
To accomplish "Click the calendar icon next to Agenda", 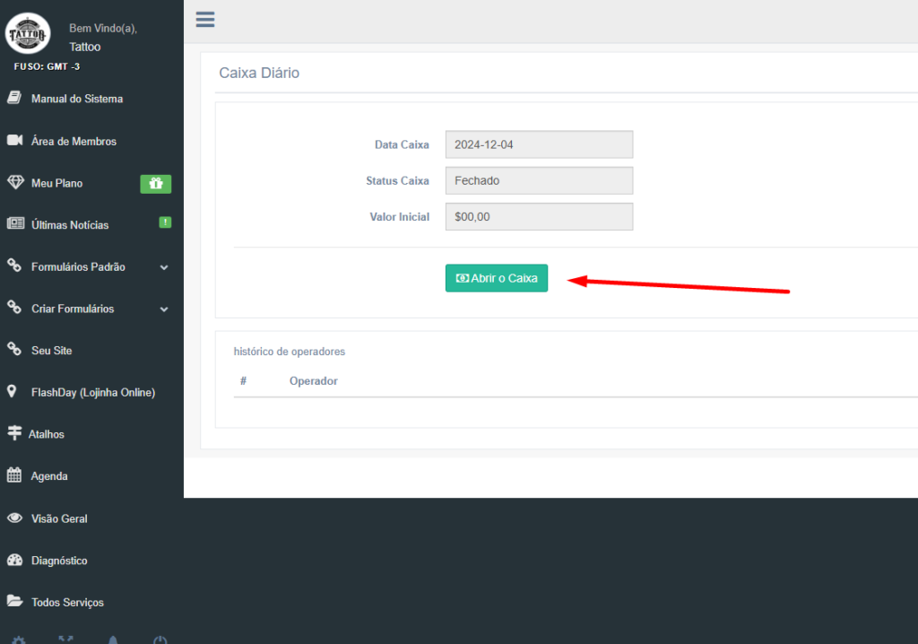I will [x=14, y=475].
